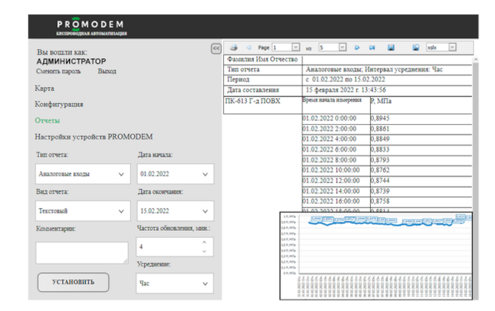Click the Аналоговые входы; Интервал усреднения cell
This screenshot has width=495, height=311.
(387, 69)
